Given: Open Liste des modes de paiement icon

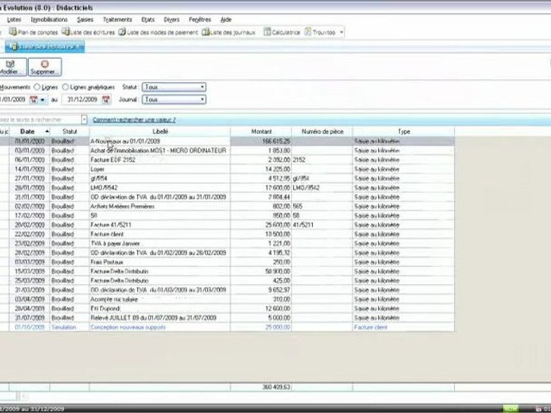Looking at the screenshot, I should tap(122, 32).
